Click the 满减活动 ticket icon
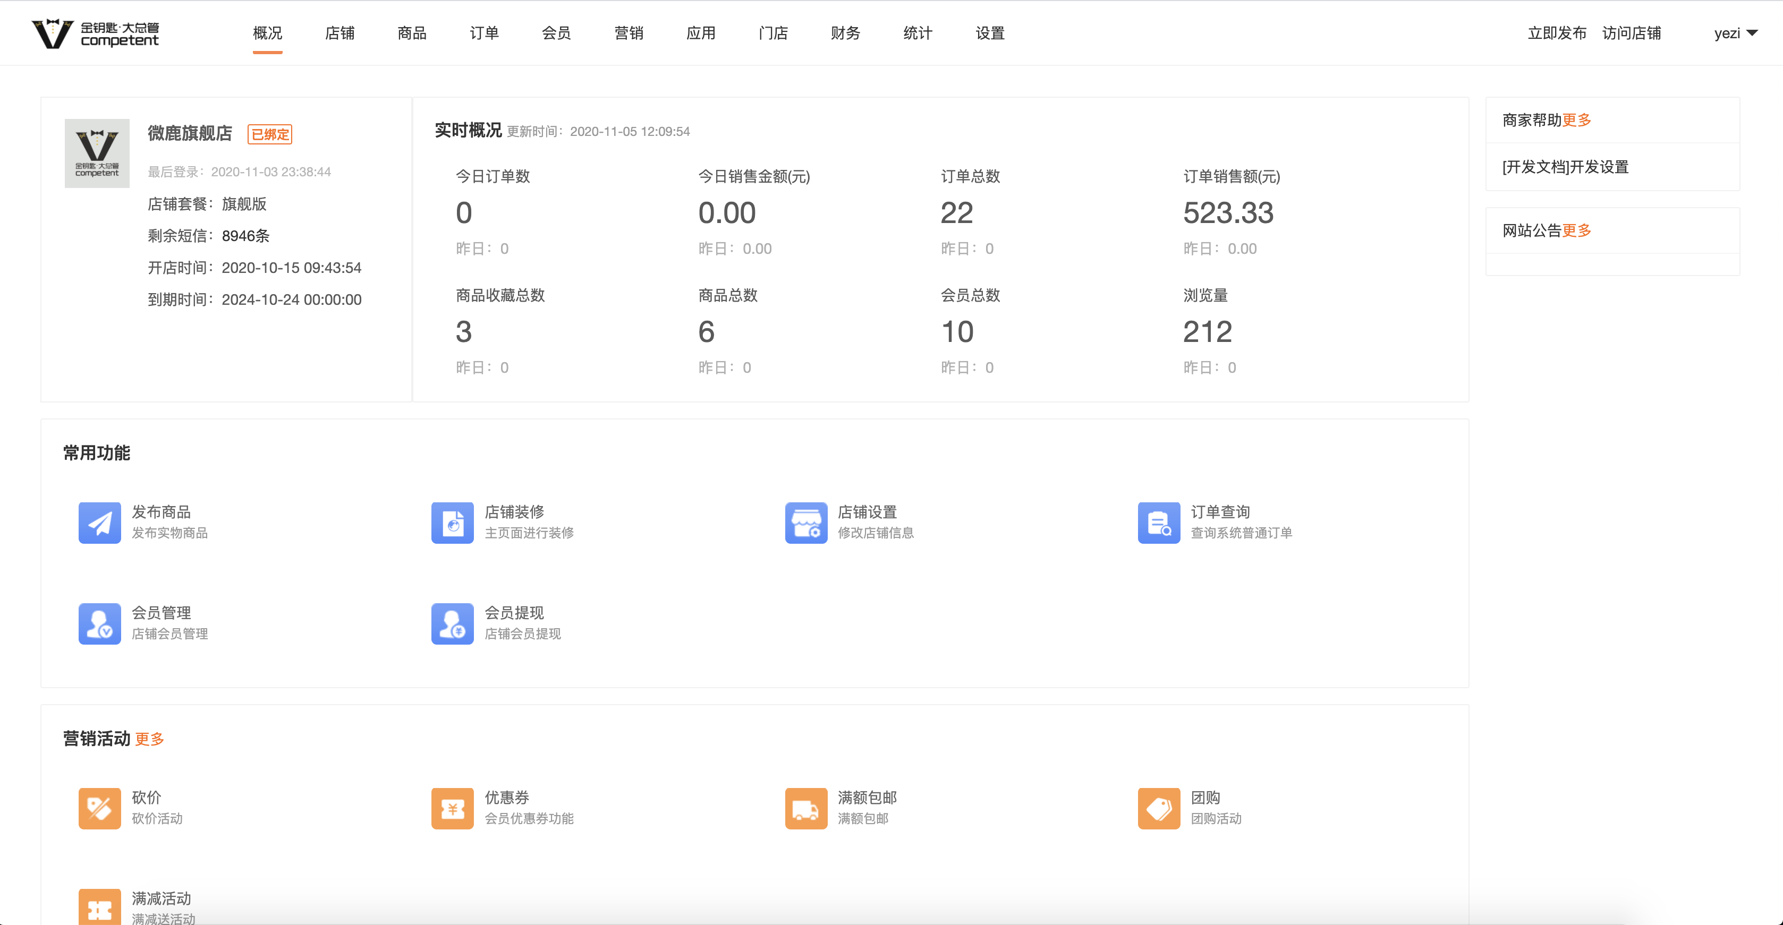The image size is (1783, 925). click(x=100, y=906)
